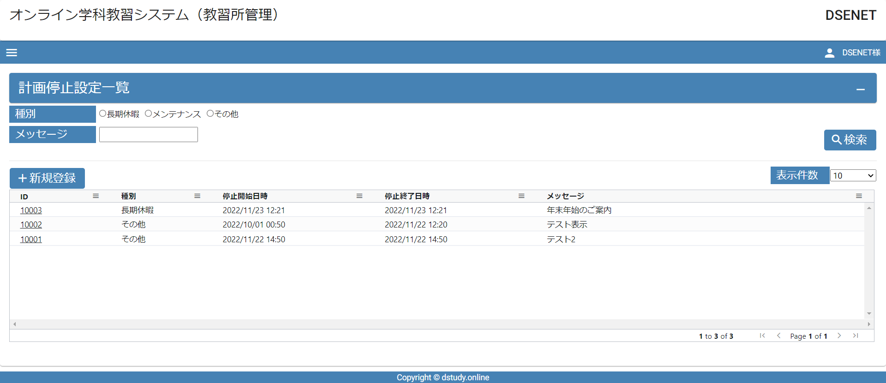Viewport: 886px width, 383px height.
Task: Select the その他 radio button
Action: (x=210, y=114)
